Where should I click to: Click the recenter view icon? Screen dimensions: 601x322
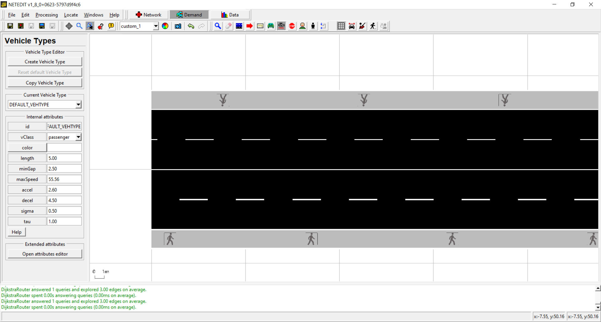(69, 26)
